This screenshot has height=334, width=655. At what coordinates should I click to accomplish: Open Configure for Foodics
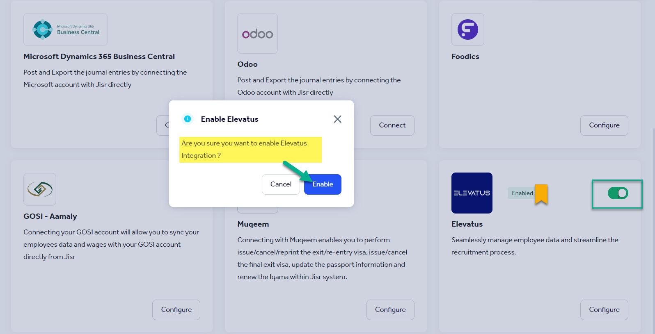[604, 125]
